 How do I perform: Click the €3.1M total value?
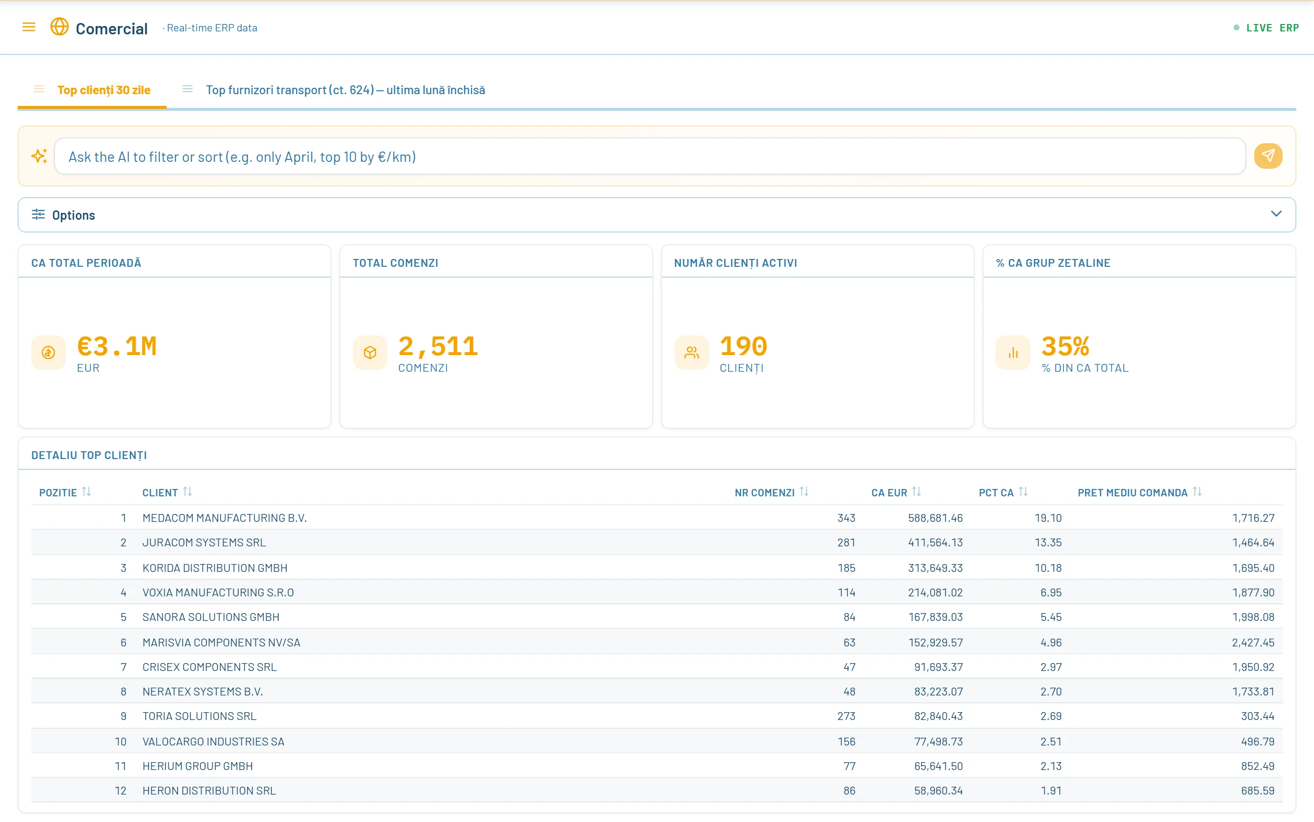tap(117, 346)
